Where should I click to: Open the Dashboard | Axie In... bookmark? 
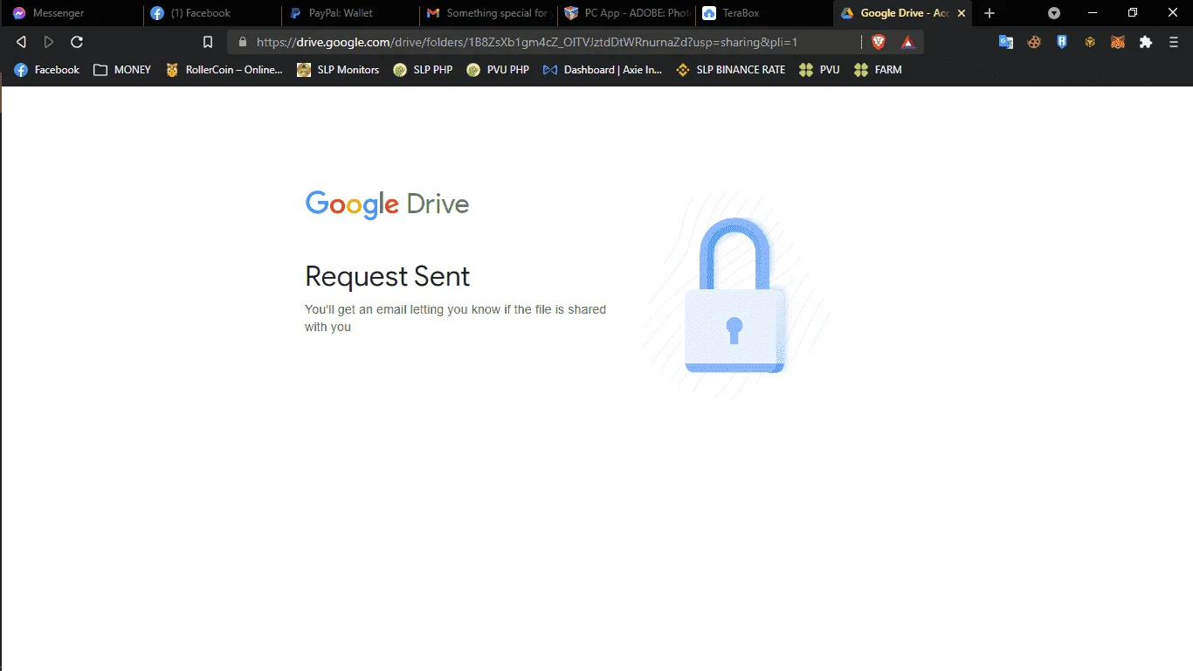point(603,70)
